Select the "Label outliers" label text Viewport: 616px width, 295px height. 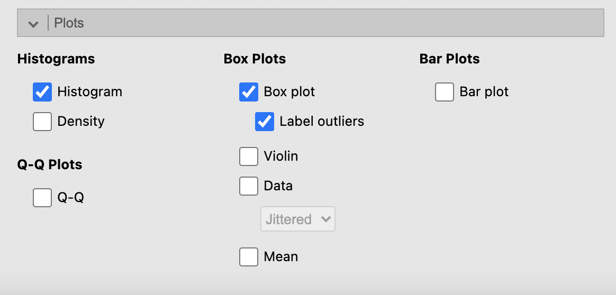pos(322,122)
